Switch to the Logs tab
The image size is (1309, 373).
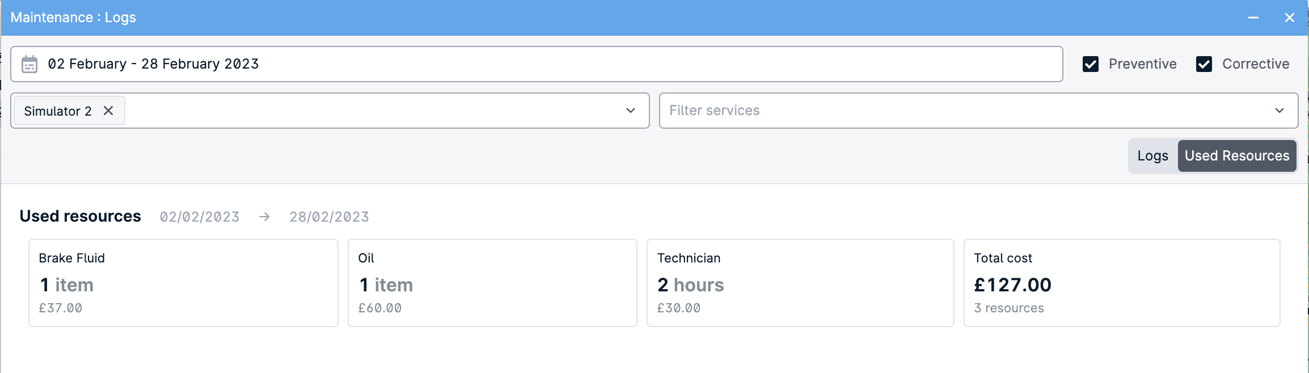coord(1153,156)
